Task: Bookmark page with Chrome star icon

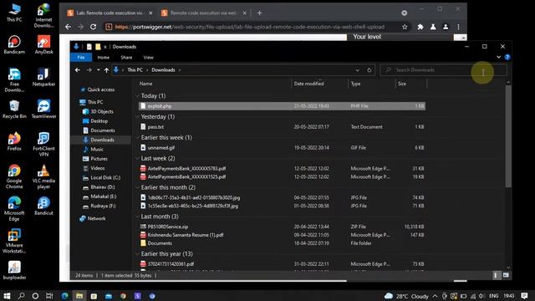Action: click(405, 27)
